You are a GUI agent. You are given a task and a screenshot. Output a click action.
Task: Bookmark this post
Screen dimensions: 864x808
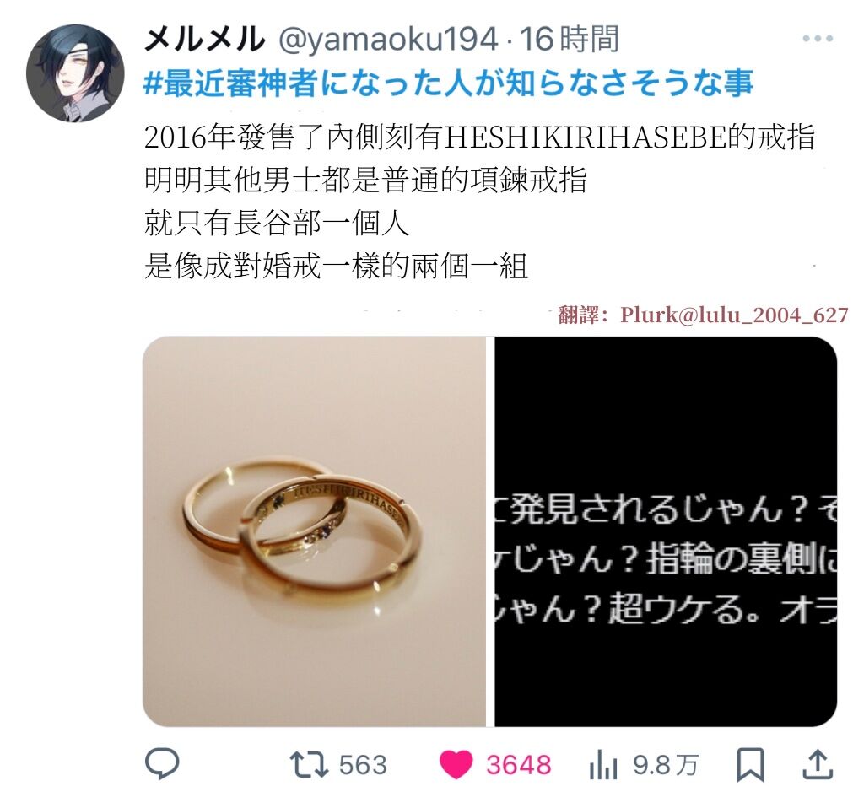point(750,765)
